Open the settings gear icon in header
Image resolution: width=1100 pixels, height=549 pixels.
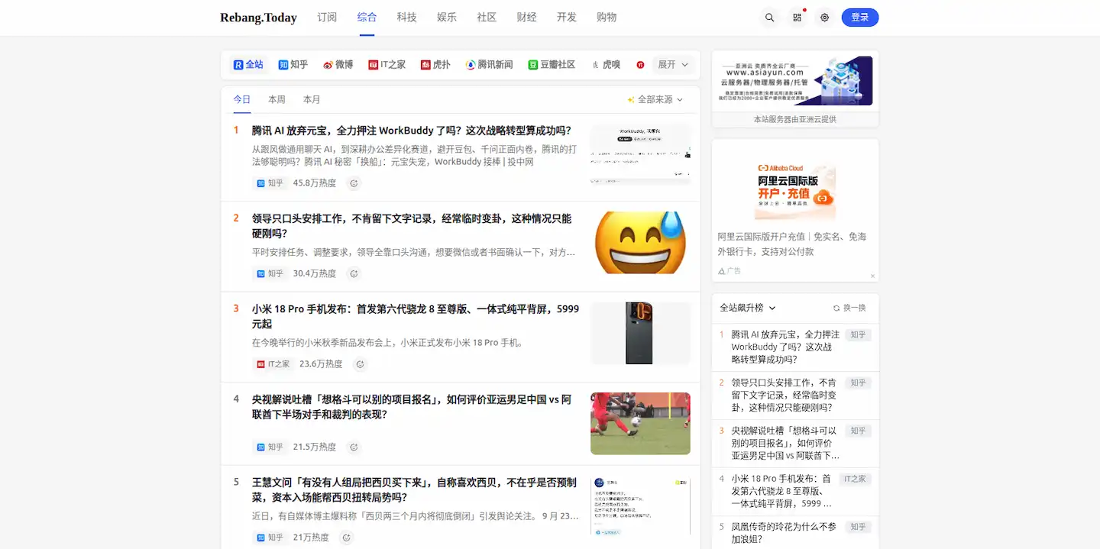824,18
